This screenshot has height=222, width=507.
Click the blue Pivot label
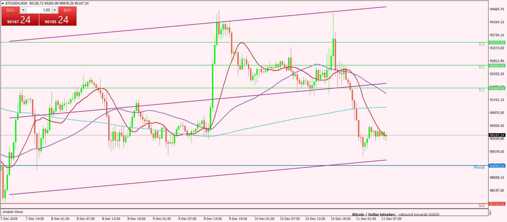[479, 167]
